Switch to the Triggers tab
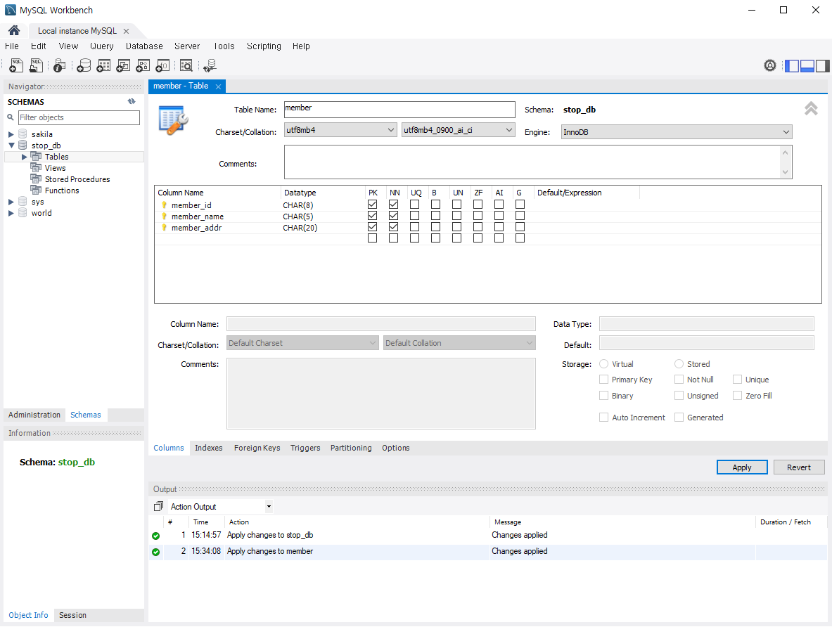832x627 pixels. point(305,448)
